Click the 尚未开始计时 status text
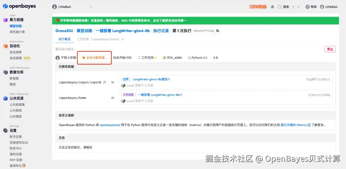The width and height of the screenshot is (346, 169). coord(122,58)
